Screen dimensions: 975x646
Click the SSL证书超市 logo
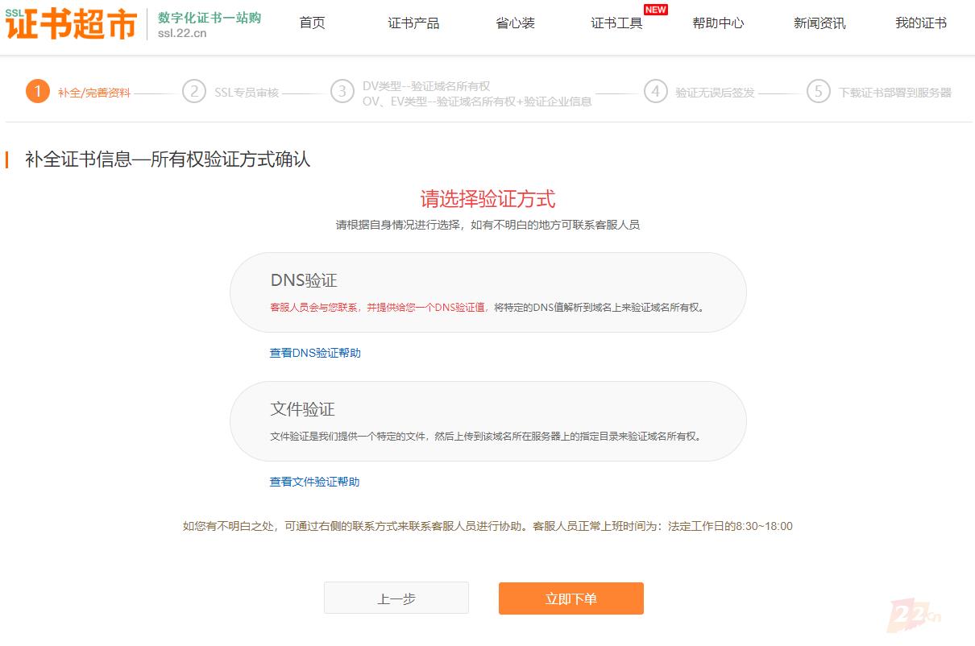(68, 24)
